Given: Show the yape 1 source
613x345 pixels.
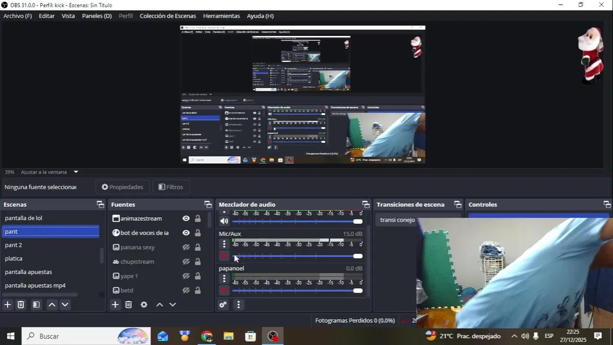Looking at the screenshot, I should (x=186, y=276).
